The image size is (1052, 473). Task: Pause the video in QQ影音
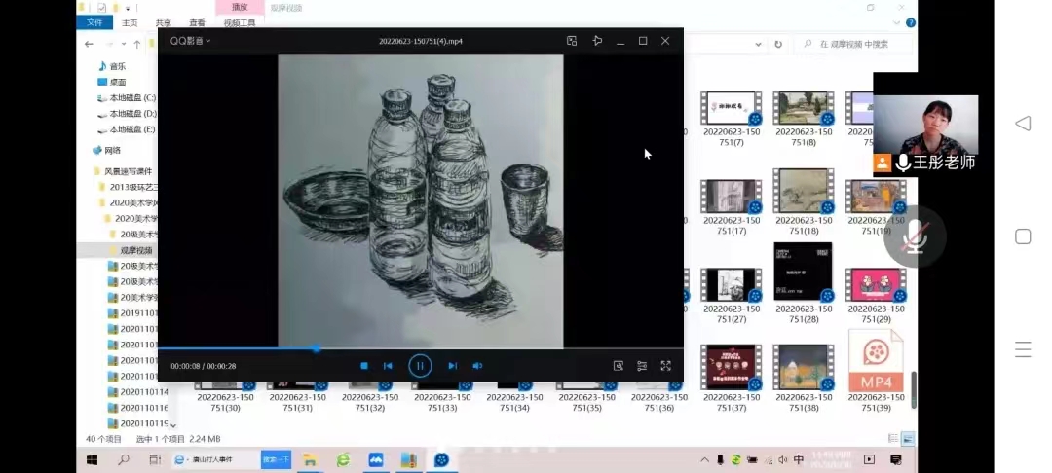pos(420,366)
